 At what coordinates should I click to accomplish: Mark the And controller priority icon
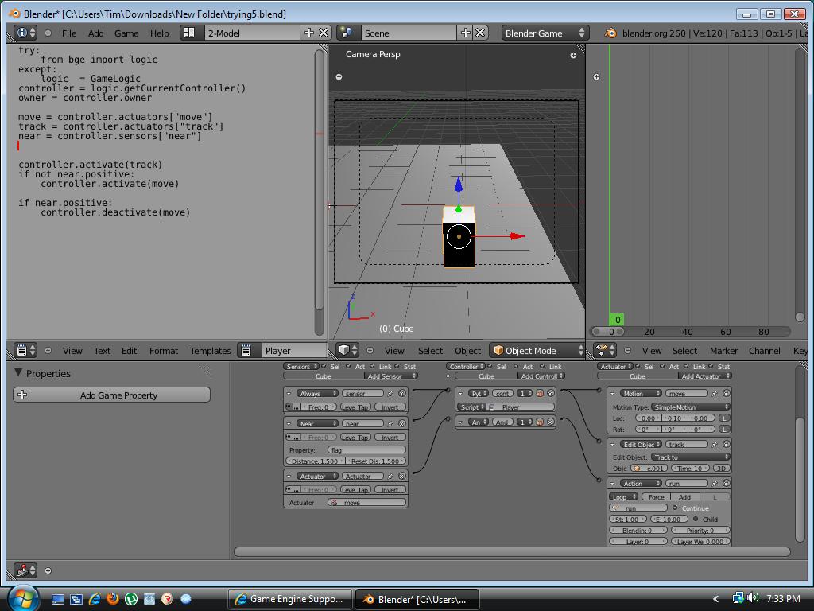[x=540, y=422]
